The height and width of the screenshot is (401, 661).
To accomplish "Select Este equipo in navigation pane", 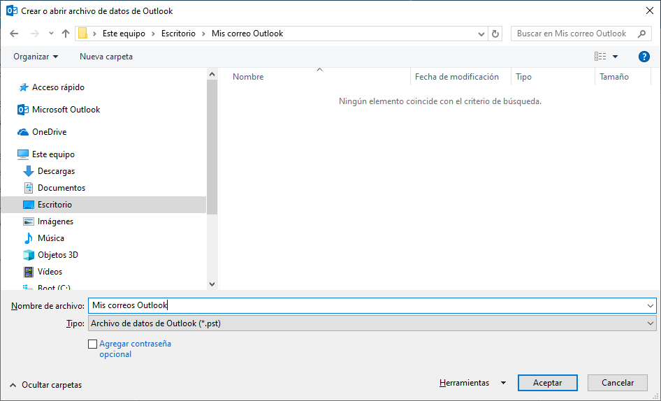I will pyautogui.click(x=54, y=154).
